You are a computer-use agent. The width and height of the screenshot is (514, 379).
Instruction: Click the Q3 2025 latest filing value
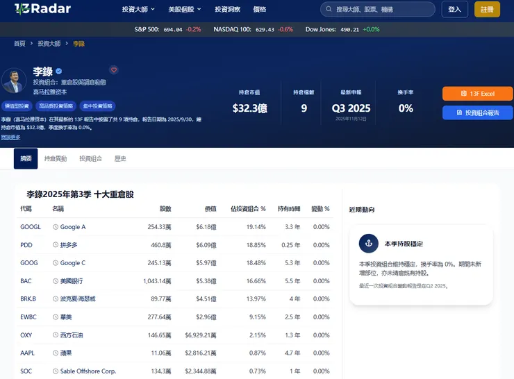[351, 108]
